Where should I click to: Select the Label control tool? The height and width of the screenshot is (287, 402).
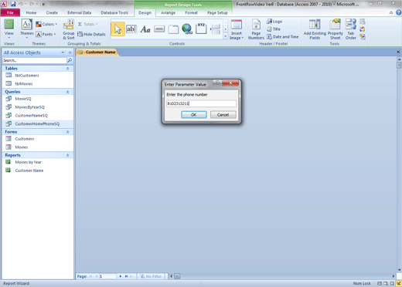click(145, 29)
